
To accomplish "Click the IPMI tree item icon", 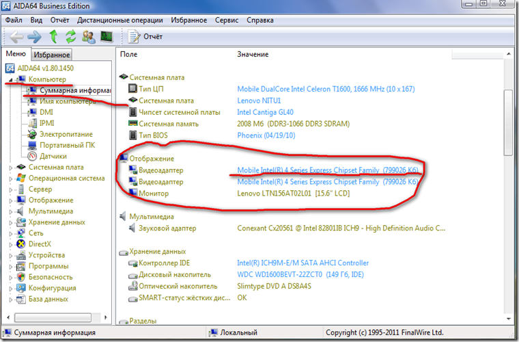I will click(33, 123).
